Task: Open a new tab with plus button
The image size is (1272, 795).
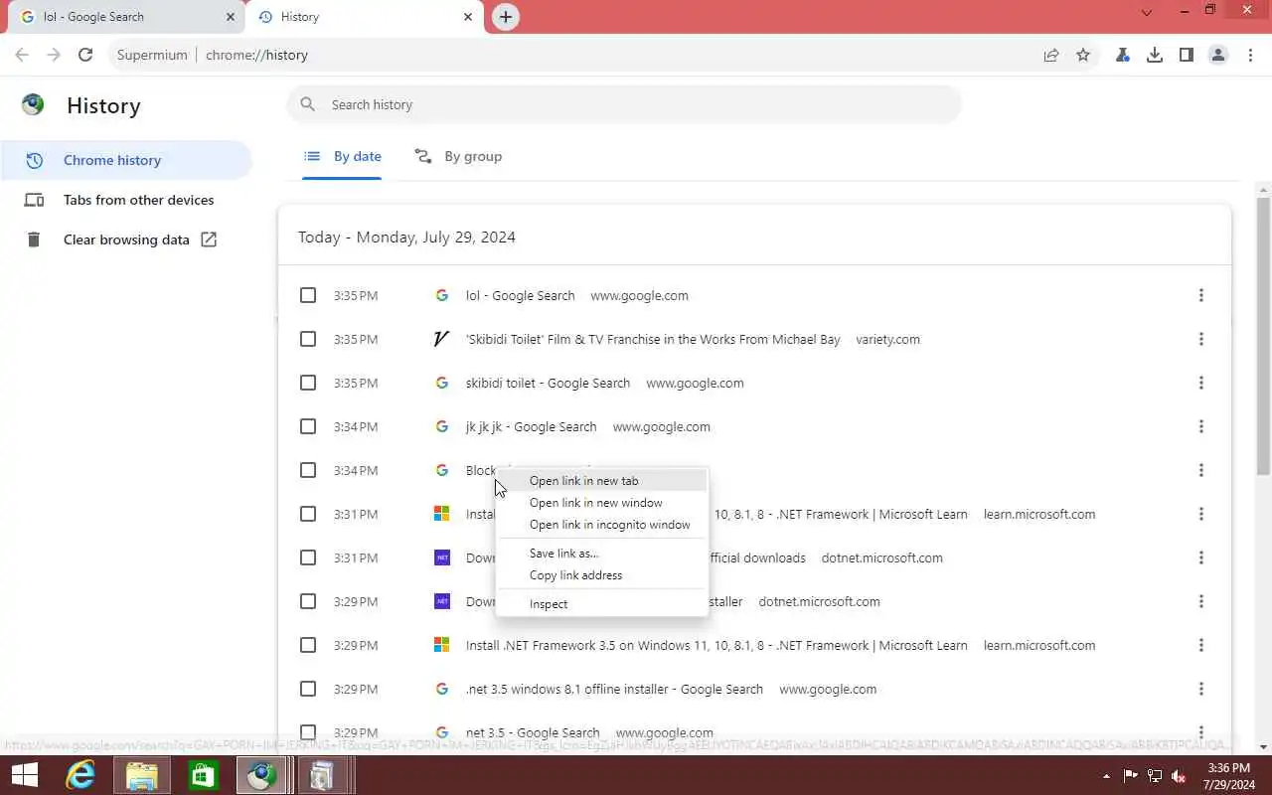Action: (x=506, y=17)
